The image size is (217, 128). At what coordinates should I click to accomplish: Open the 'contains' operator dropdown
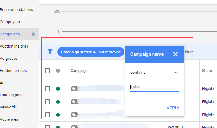(x=154, y=73)
